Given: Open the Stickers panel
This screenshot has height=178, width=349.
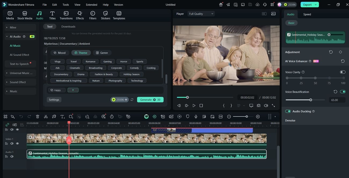Looking at the screenshot, I should pyautogui.click(x=106, y=16).
